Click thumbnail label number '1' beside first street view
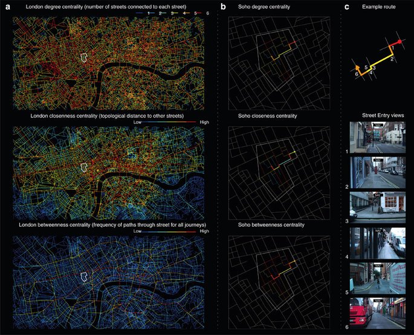 click(347, 151)
